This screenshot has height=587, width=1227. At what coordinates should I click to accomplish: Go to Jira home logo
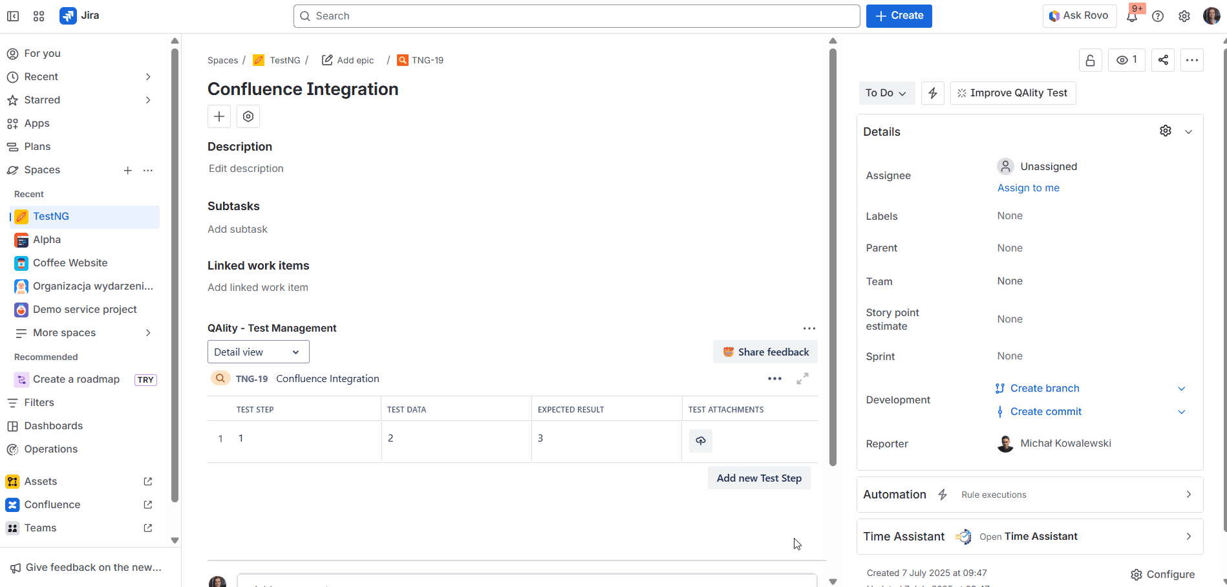click(80, 16)
